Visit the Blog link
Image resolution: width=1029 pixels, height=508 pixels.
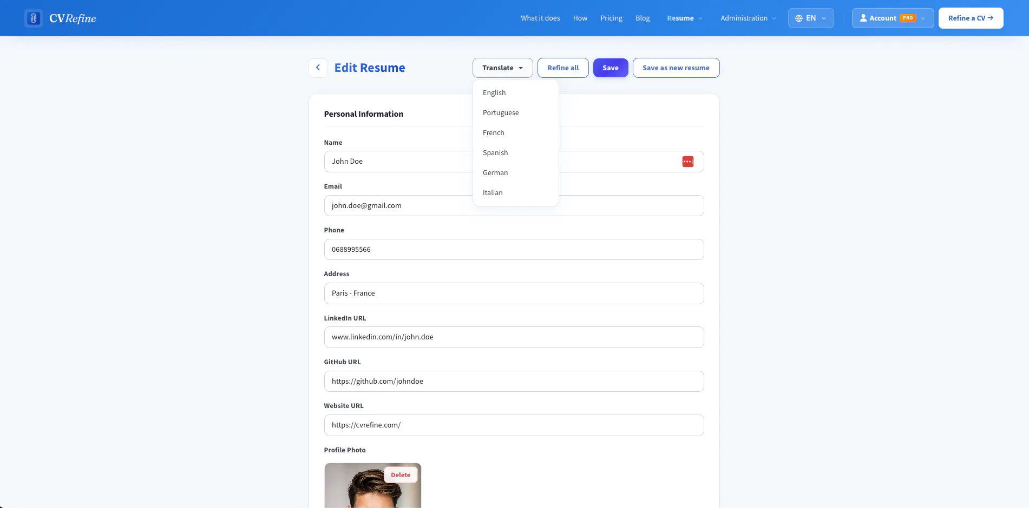pos(643,18)
